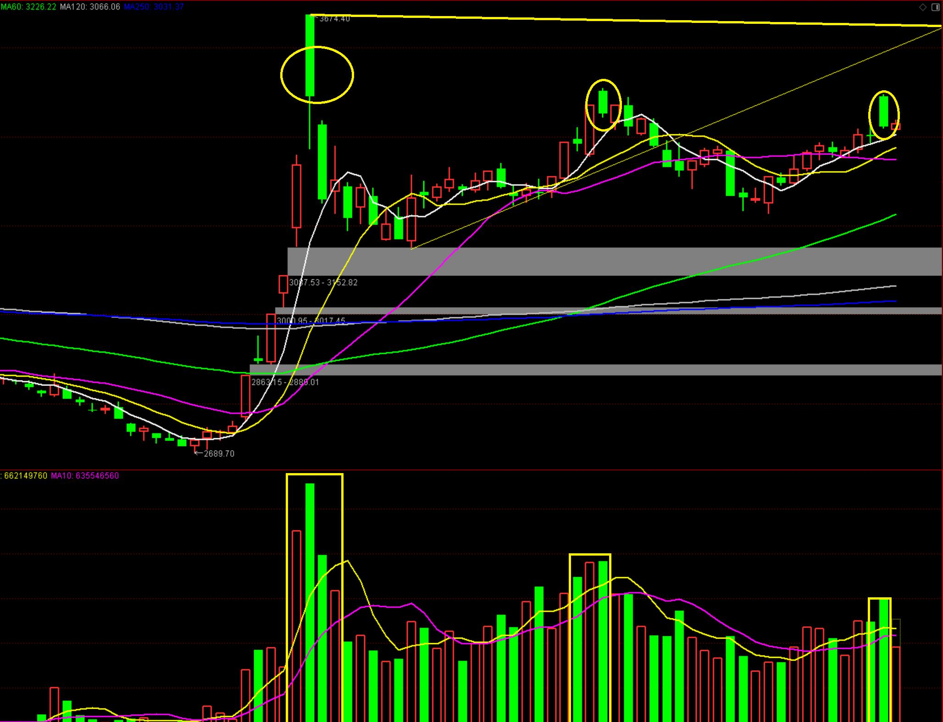Select the MA250: 3031.37 indicator label
This screenshot has height=722, width=943.
[154, 7]
